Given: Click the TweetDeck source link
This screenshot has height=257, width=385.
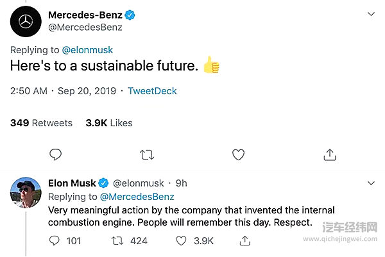Looking at the screenshot, I should coord(152,91).
